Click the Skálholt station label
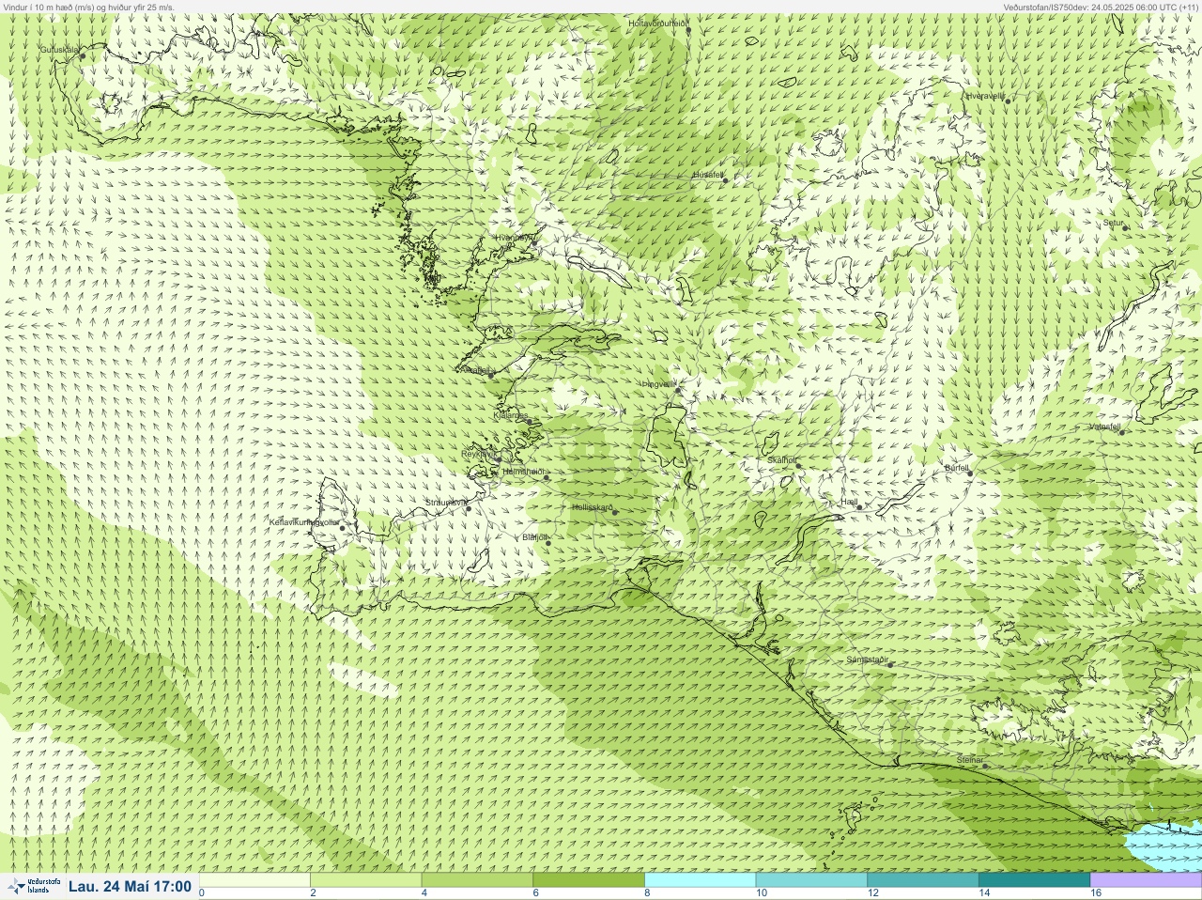Image resolution: width=1202 pixels, height=900 pixels. click(x=781, y=460)
